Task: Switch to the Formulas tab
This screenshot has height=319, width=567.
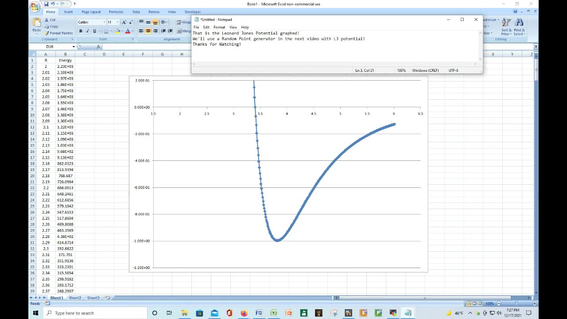Action: coord(117,12)
